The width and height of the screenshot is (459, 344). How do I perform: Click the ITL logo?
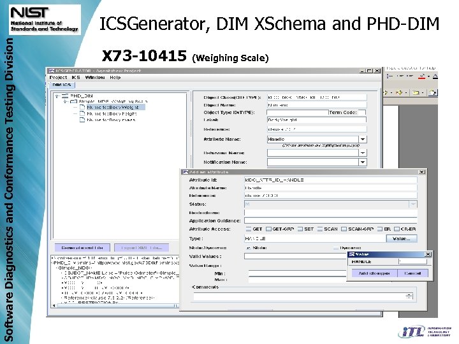tap(425, 332)
